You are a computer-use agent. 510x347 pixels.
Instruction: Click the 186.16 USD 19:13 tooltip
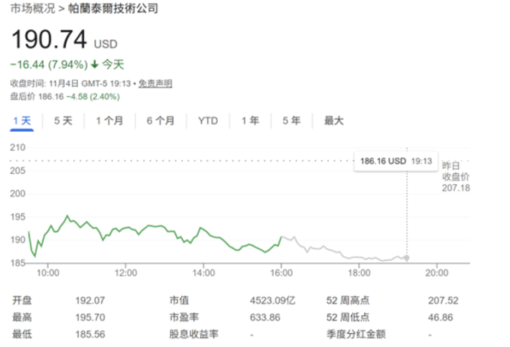pos(396,161)
